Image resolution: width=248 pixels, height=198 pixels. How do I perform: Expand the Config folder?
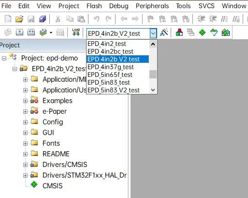tap(25, 122)
